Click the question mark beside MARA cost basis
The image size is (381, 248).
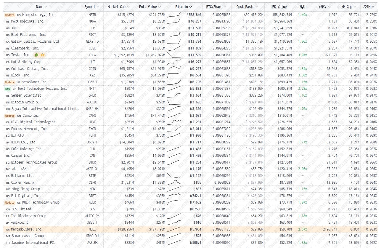point(243,21)
